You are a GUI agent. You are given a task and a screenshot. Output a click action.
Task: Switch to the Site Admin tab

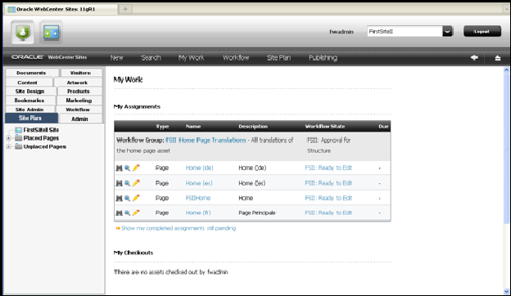(x=29, y=110)
